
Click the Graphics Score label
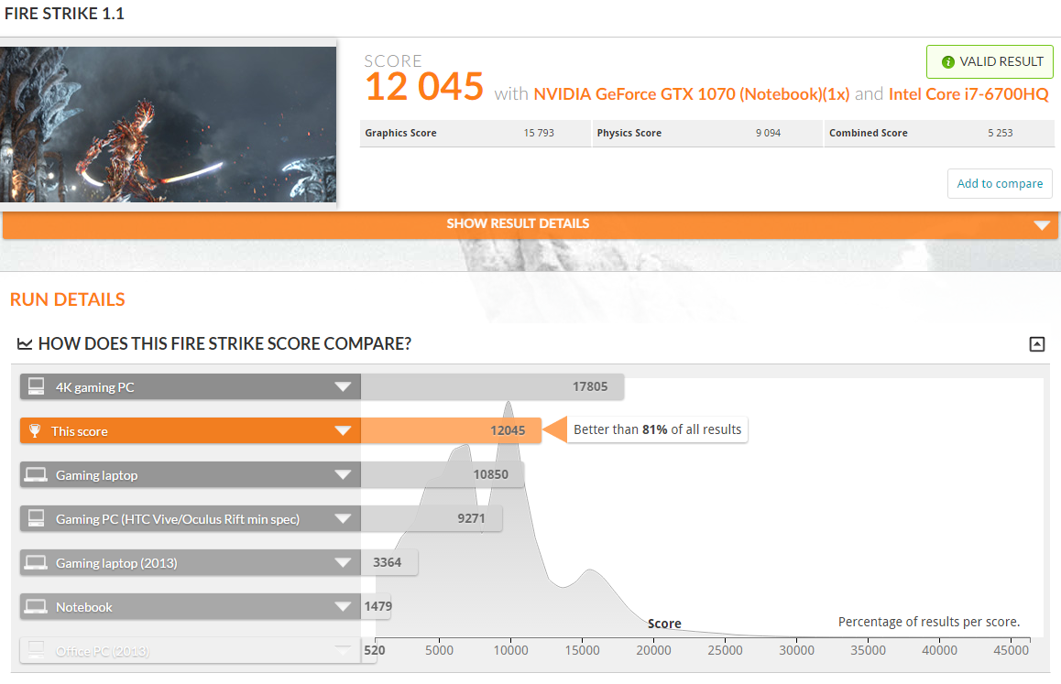coord(400,134)
